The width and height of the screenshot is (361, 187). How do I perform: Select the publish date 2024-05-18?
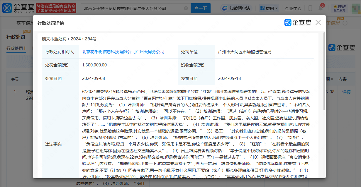229,78
